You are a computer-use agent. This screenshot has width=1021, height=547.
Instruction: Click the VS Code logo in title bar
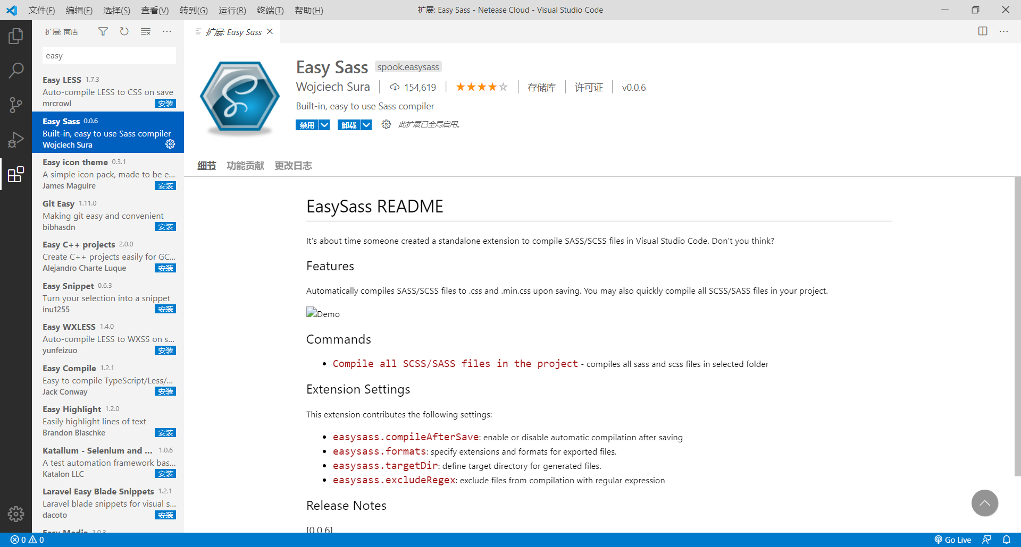click(12, 10)
